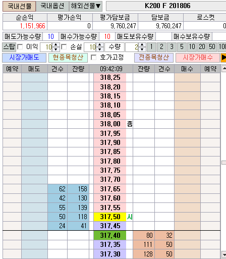
Task: Switch to the 국내옵션 tab
Action: [x=52, y=6]
